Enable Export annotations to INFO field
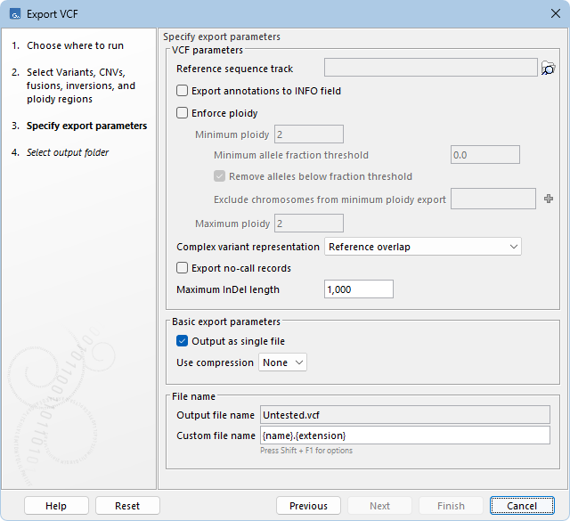Image resolution: width=570 pixels, height=521 pixels. pyautogui.click(x=183, y=91)
